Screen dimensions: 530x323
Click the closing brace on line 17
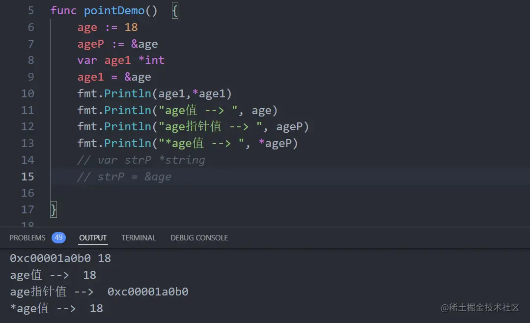pyautogui.click(x=54, y=210)
